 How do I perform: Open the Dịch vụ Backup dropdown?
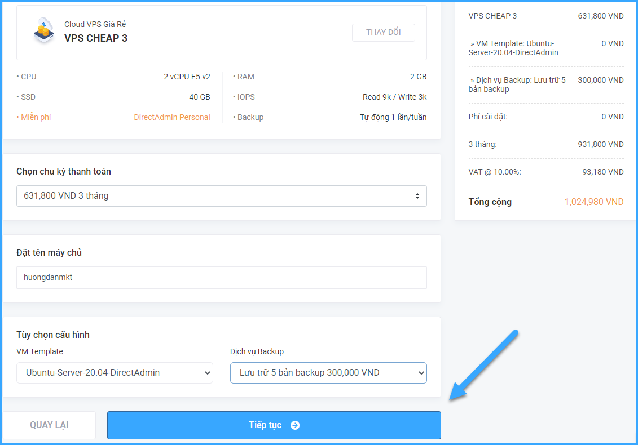328,373
